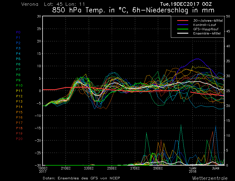Pick the P10 member label
The height and width of the screenshot is (181, 235).
click(19, 85)
